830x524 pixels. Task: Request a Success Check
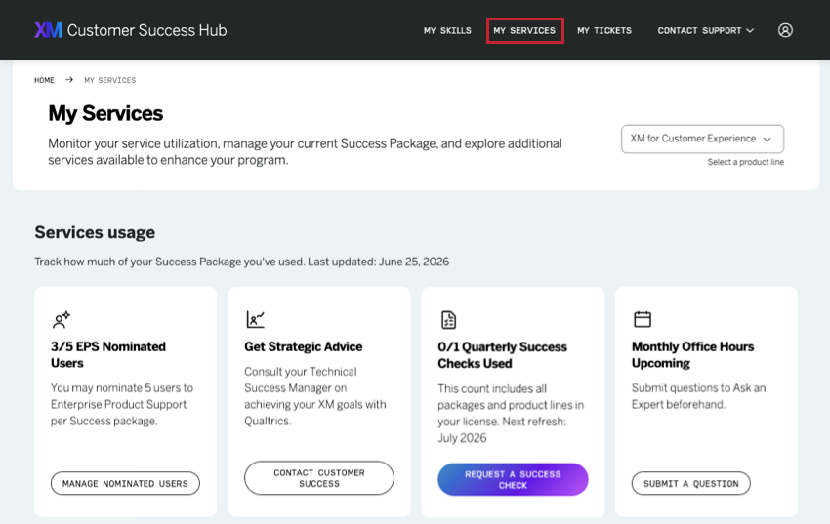pos(513,479)
